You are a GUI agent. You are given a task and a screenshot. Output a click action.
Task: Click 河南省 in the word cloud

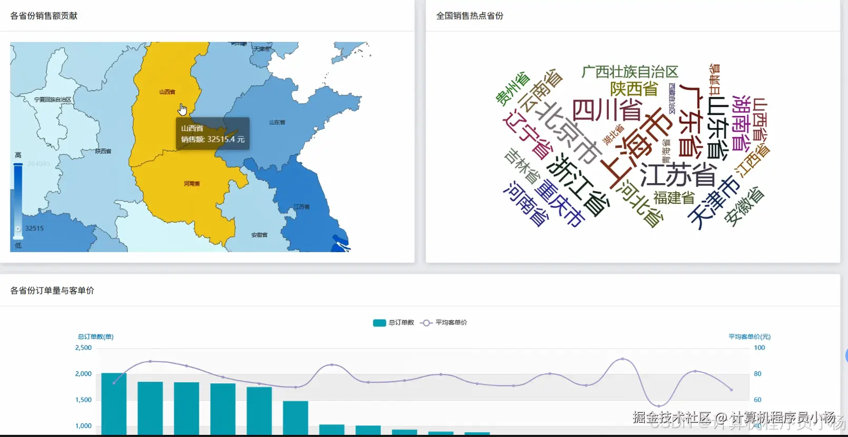pyautogui.click(x=526, y=204)
